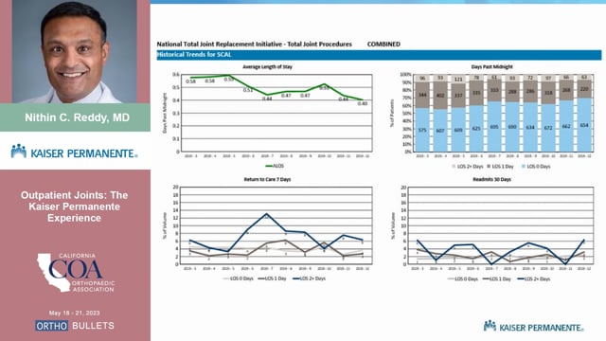Click the Kaiser Permanente logo in the left sidebar

tap(74, 152)
